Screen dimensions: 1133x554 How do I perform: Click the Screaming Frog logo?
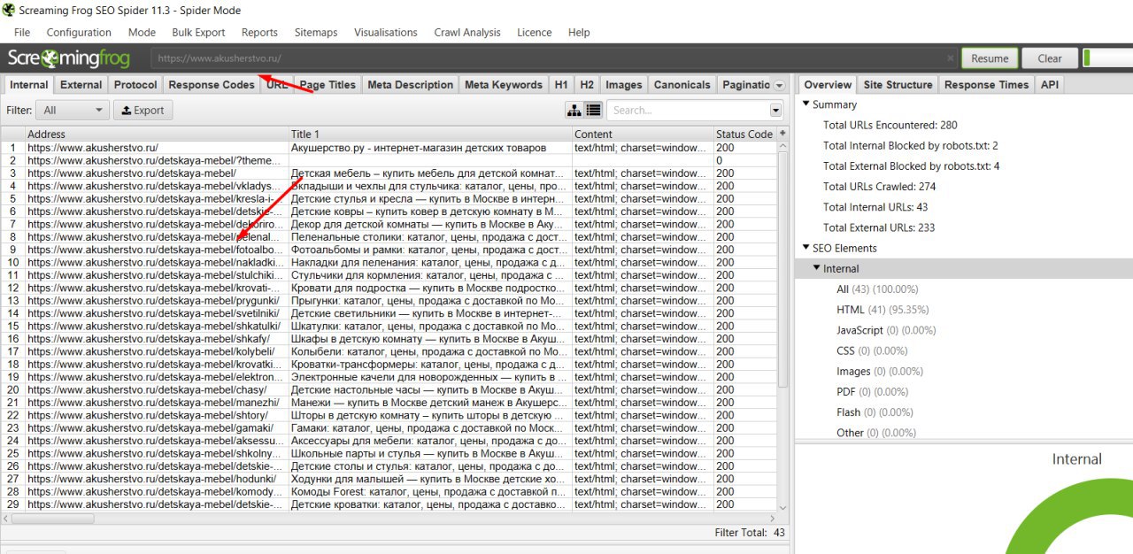(x=69, y=58)
